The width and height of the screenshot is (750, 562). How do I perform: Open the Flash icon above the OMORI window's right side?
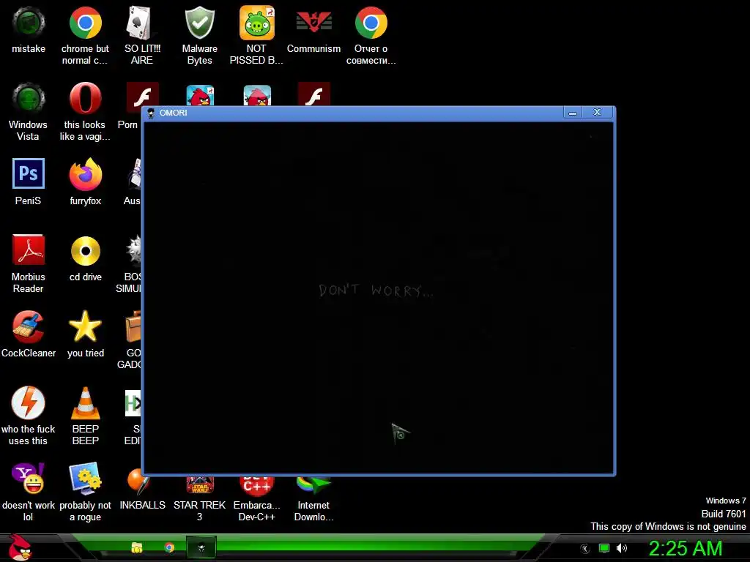click(313, 94)
